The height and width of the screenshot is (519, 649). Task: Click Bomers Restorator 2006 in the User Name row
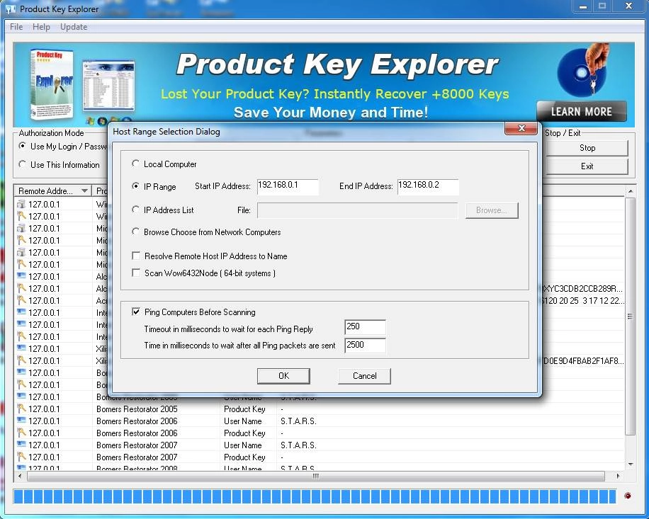137,421
